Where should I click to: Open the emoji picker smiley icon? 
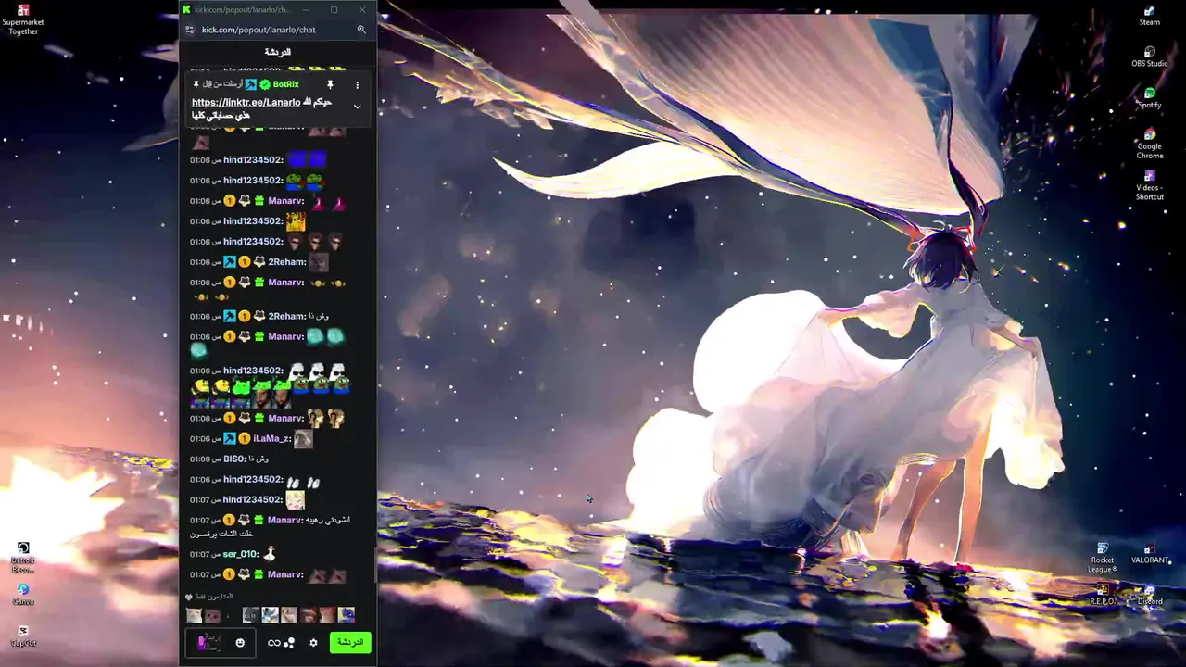point(240,643)
